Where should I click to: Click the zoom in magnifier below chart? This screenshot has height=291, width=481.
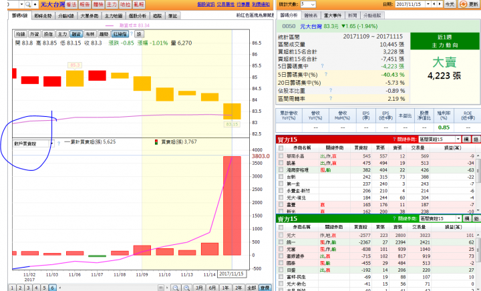186,288
